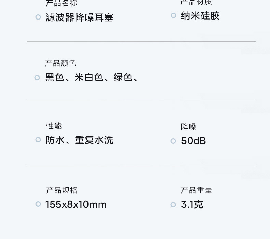The width and height of the screenshot is (270, 239).
Task: Click the circle bullet beside 50dB
Action: (173, 141)
